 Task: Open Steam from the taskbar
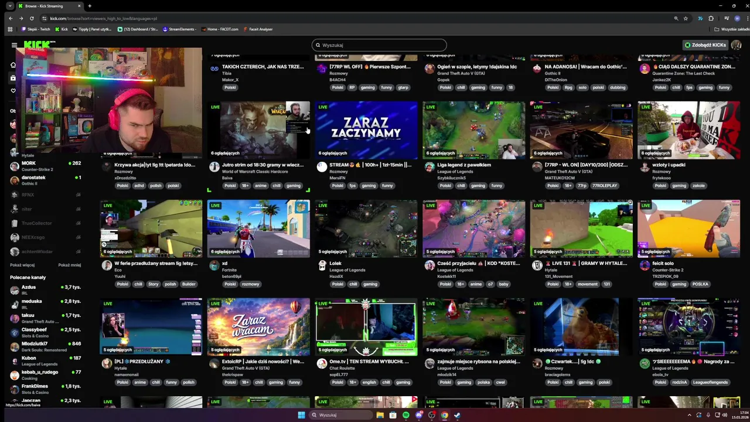pyautogui.click(x=458, y=415)
